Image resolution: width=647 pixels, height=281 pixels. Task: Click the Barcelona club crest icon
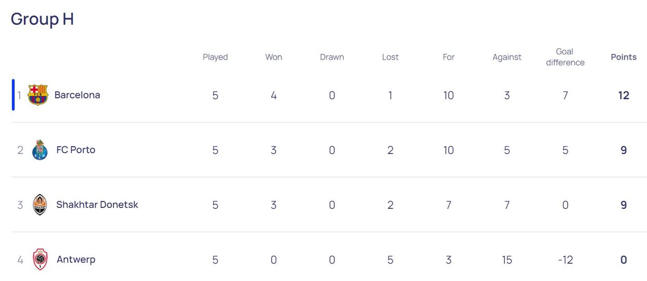[38, 95]
